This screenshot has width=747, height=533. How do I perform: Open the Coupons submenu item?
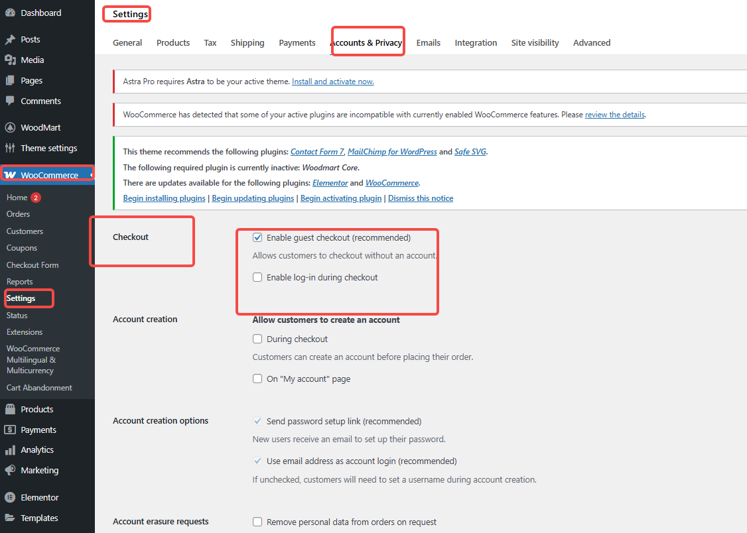click(x=22, y=248)
